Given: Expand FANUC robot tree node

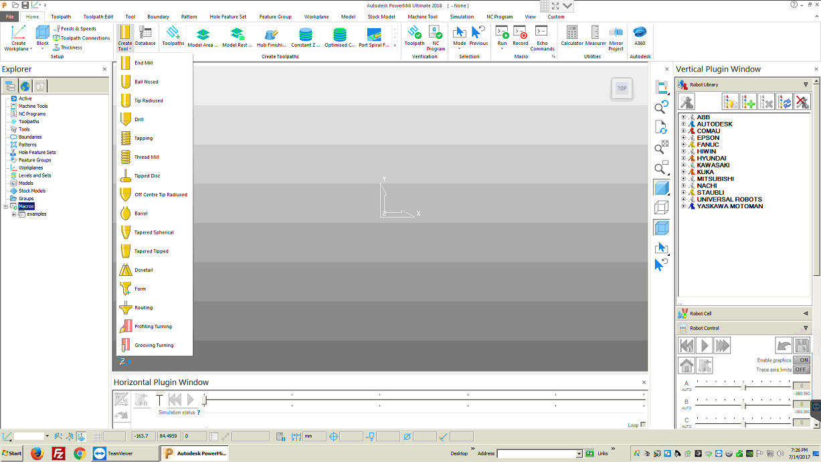Looking at the screenshot, I should coord(684,145).
